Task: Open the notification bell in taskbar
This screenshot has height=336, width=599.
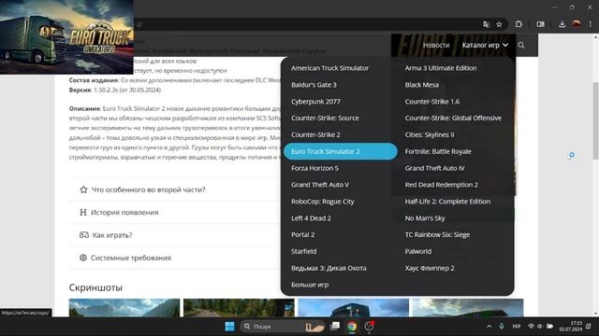Action: 589,327
